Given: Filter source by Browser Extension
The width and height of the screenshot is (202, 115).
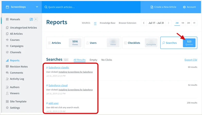Looking at the screenshot, I should [x=127, y=23].
